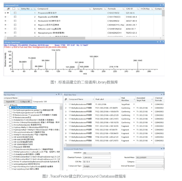Click the Chemical Formula field C20H30O2
Viewport: 182px width, 181px height.
coord(97,158)
